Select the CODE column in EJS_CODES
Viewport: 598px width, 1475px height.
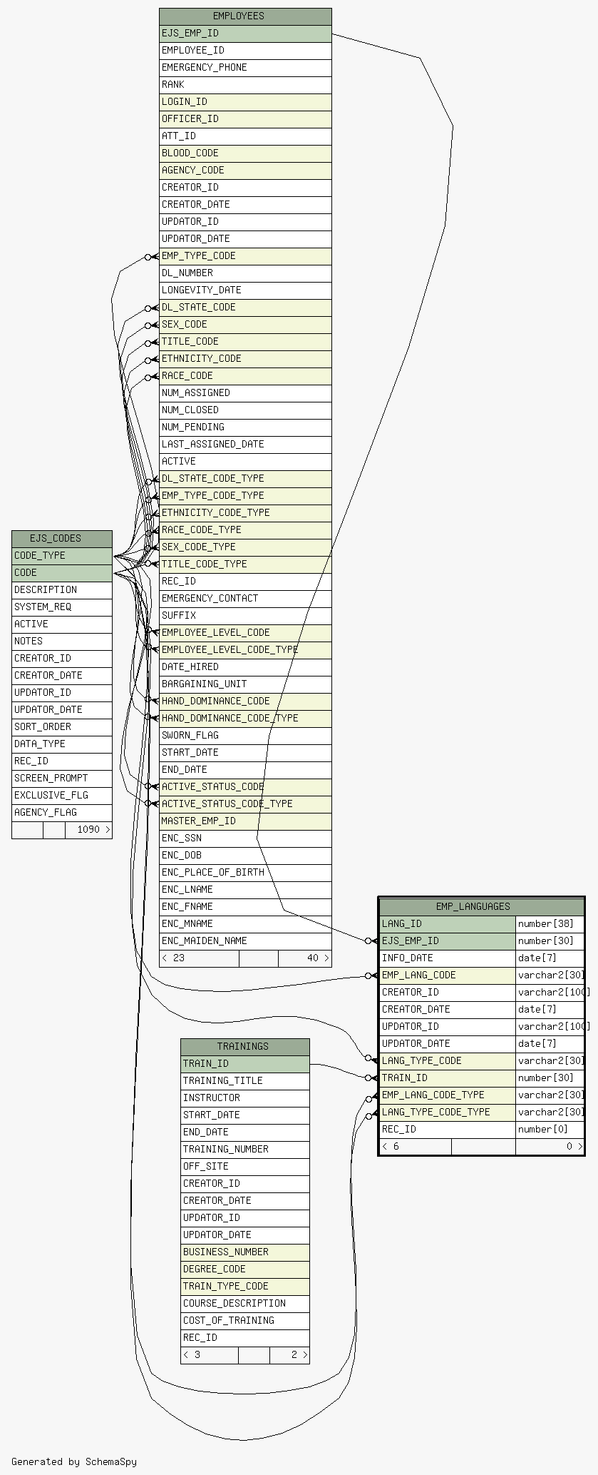pyautogui.click(x=62, y=573)
